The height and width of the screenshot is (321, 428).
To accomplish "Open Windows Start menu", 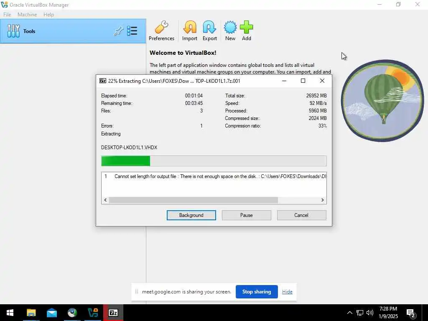I will pyautogui.click(x=10, y=313).
